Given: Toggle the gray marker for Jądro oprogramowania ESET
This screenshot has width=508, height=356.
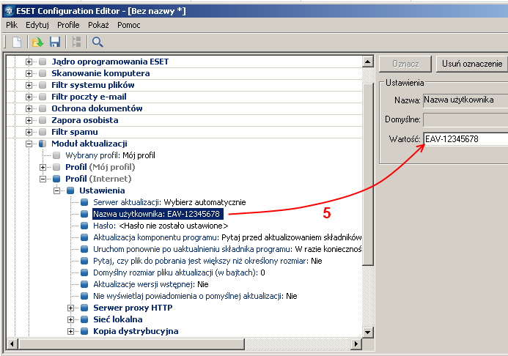Looking at the screenshot, I should click(43, 62).
